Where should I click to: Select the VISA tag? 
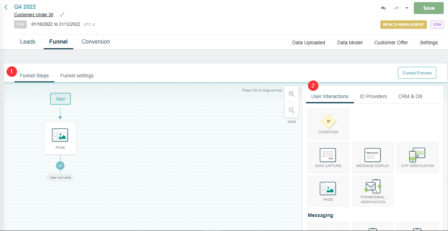pyautogui.click(x=437, y=25)
